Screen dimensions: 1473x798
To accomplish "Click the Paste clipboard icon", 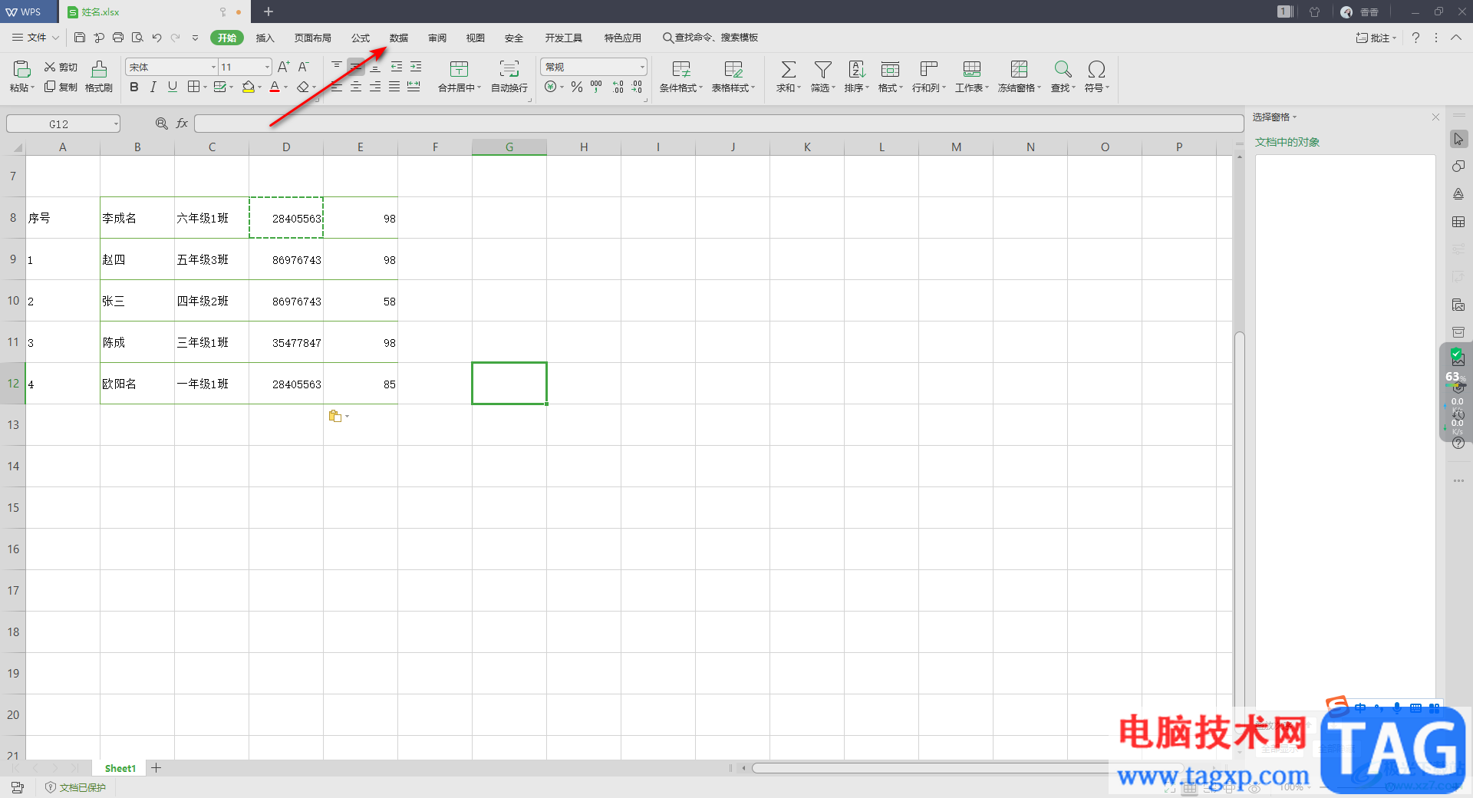I will pyautogui.click(x=21, y=69).
